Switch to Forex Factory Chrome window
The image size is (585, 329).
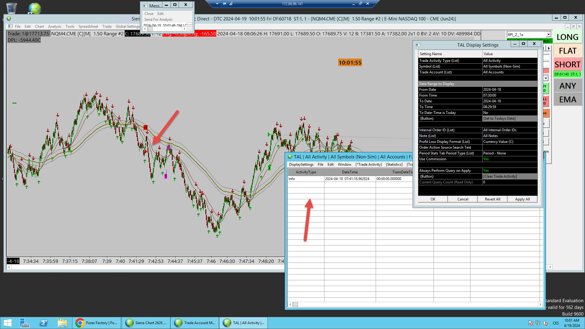[x=97, y=323]
